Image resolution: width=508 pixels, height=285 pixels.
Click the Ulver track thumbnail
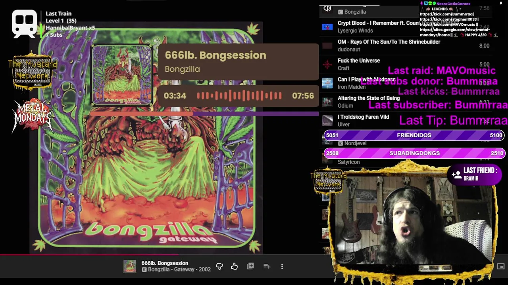(327, 121)
